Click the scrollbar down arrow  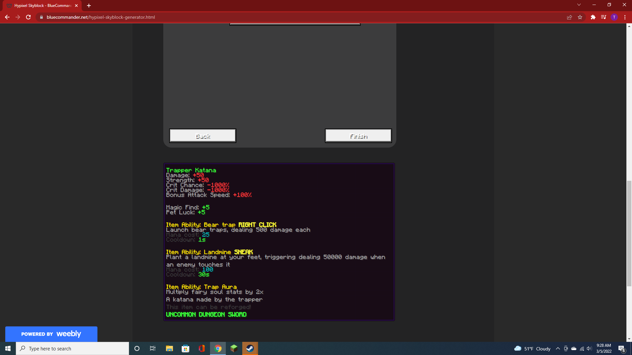629,339
